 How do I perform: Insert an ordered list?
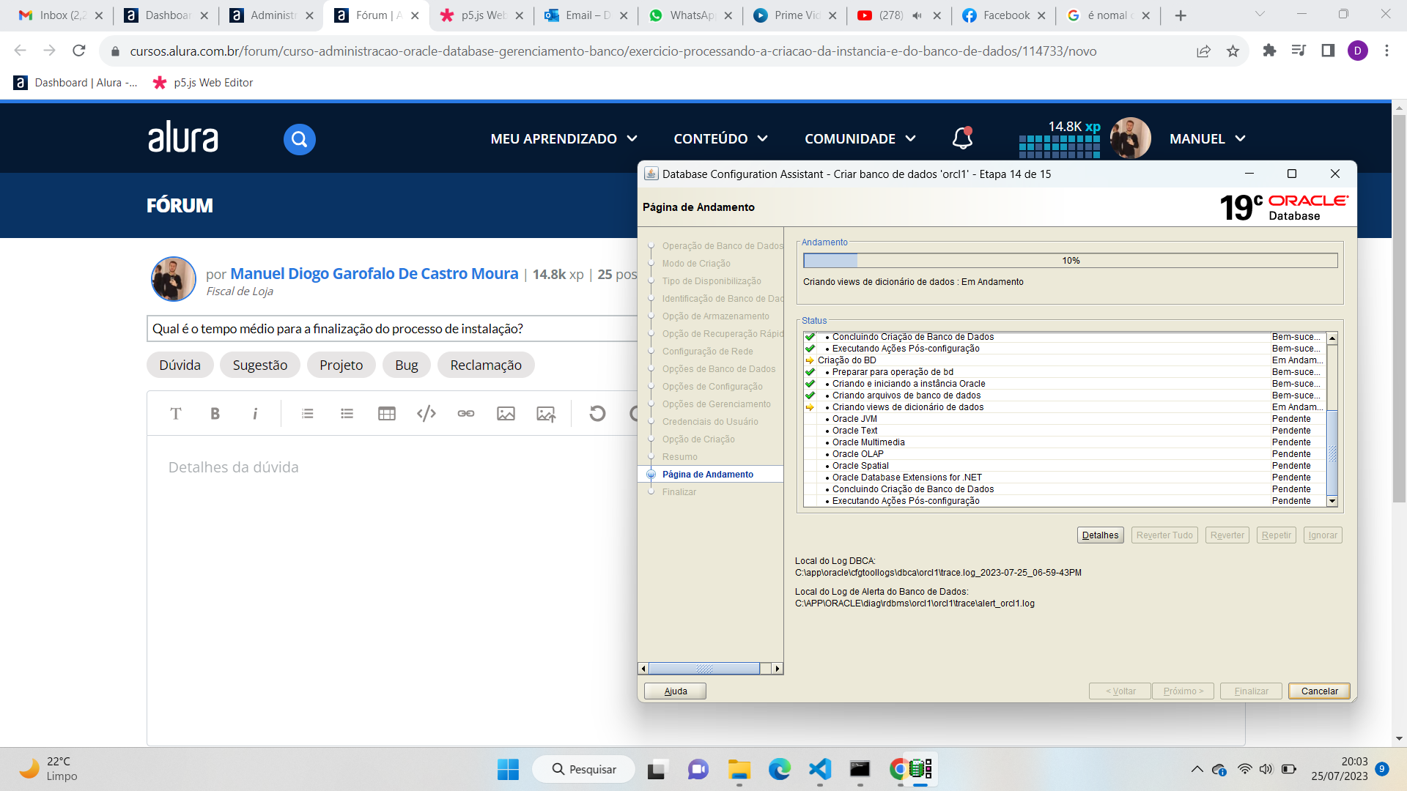pos(308,414)
